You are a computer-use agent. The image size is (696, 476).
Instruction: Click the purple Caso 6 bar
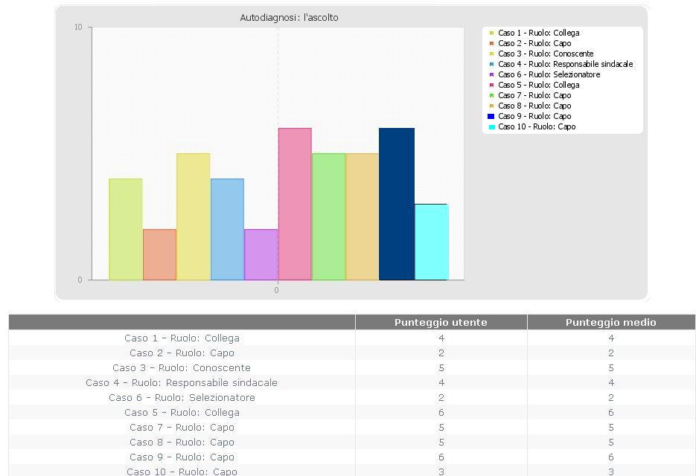pos(261,254)
